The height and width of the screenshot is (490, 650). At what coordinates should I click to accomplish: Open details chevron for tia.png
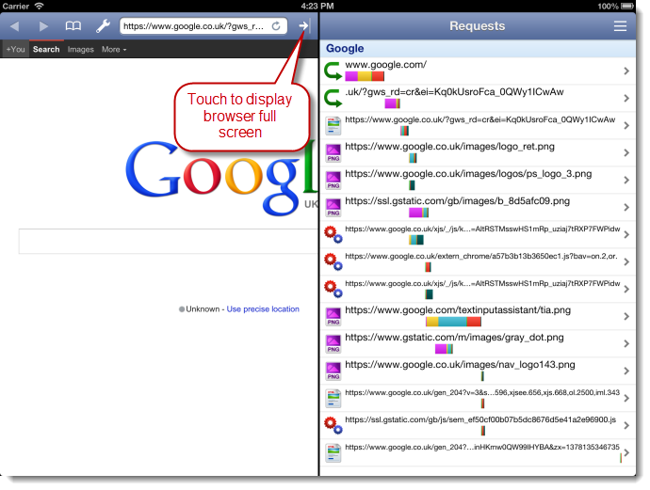(626, 317)
